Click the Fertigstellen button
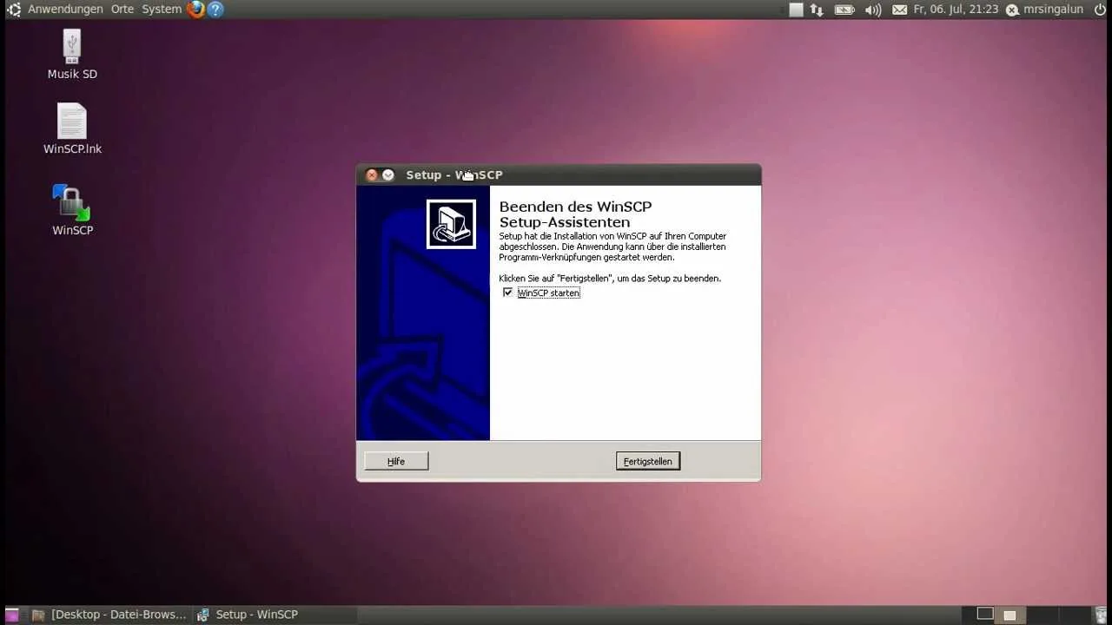Screen dimensions: 1112x625 pyautogui.click(x=648, y=461)
